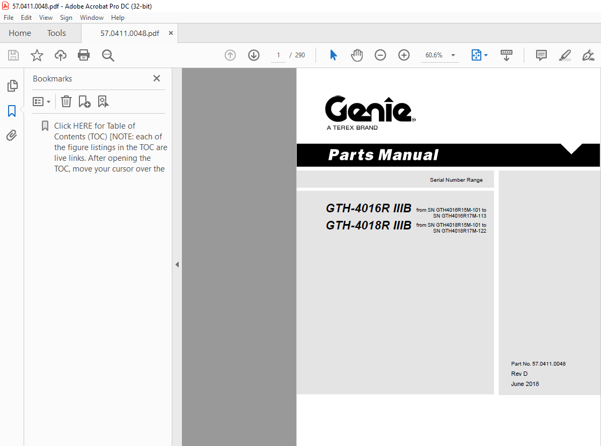Click the Genie logo on the page

pos(370,109)
